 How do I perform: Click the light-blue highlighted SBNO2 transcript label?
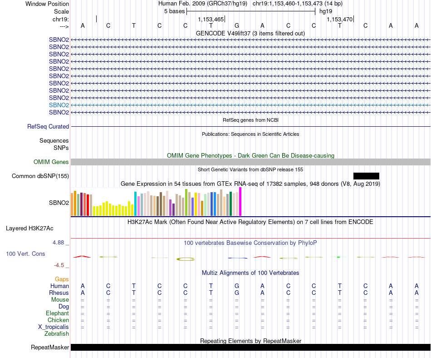(x=59, y=105)
